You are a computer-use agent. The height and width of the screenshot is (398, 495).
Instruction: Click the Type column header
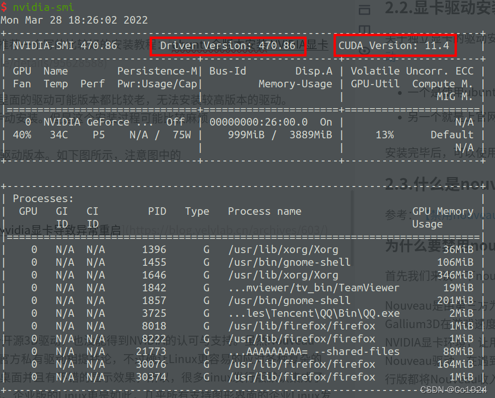coord(197,212)
